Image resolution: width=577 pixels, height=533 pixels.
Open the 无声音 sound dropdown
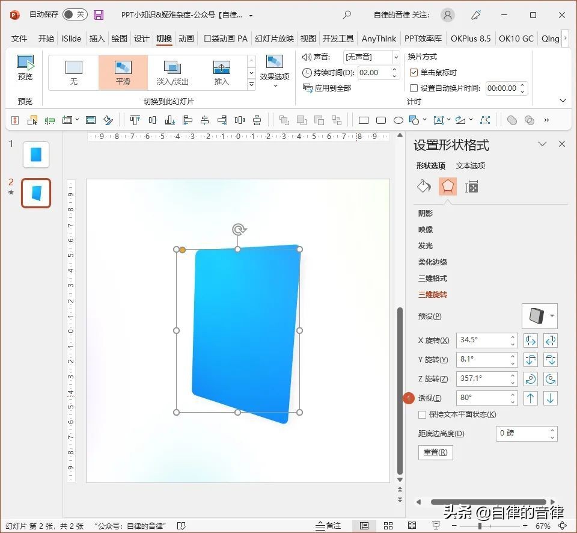tap(396, 57)
